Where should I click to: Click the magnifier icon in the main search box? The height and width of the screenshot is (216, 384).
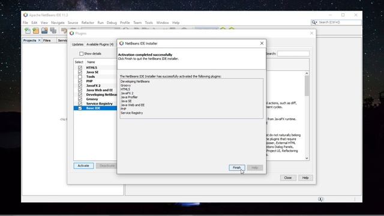[x=314, y=22]
